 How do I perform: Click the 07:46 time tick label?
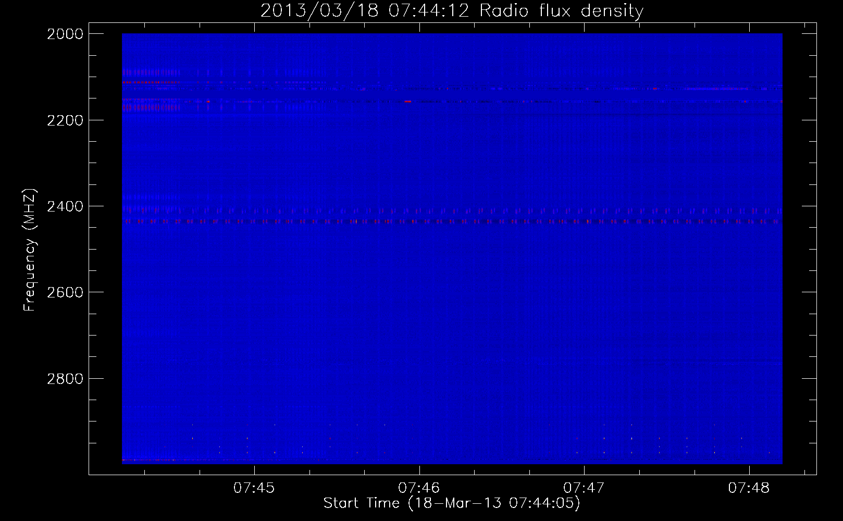(419, 488)
